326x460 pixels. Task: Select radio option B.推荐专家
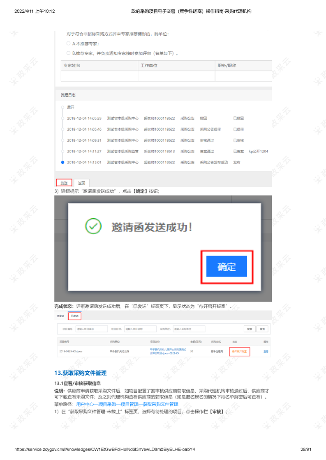(68, 53)
